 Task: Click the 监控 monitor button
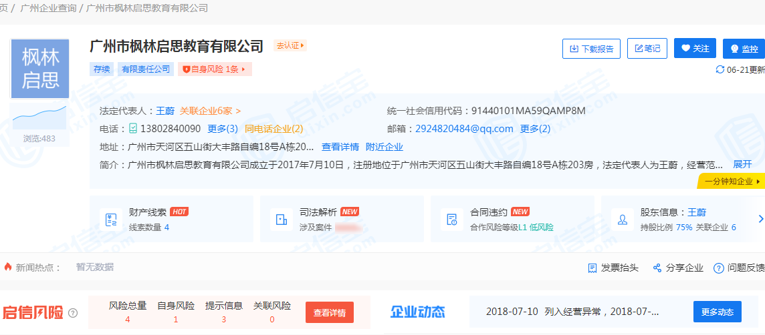[744, 49]
